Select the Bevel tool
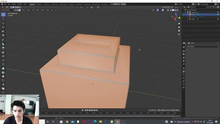Screen dimensions: 220x124 click(x=3, y=56)
